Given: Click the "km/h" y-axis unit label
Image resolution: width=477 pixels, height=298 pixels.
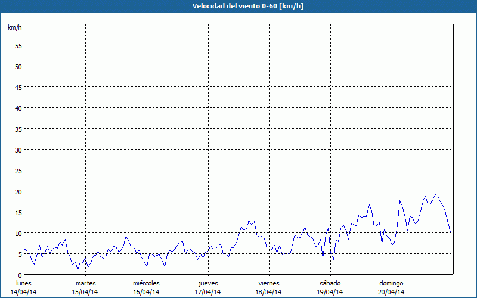Looking at the screenshot, I should point(14,28).
